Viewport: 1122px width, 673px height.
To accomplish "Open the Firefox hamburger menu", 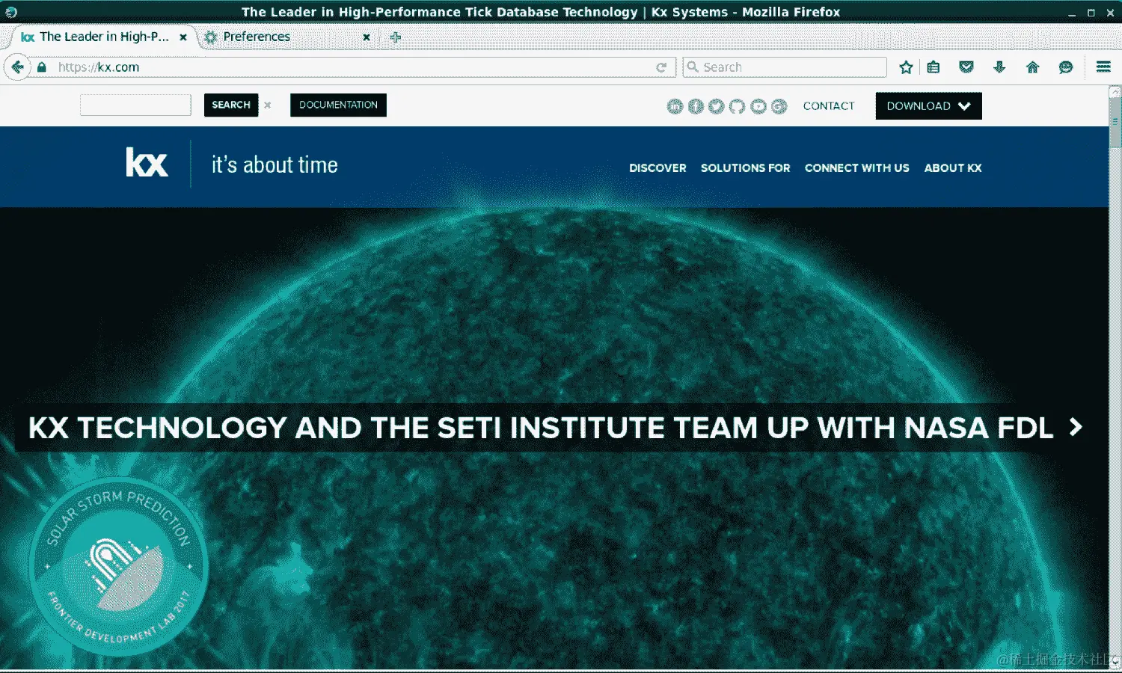I will (1103, 67).
